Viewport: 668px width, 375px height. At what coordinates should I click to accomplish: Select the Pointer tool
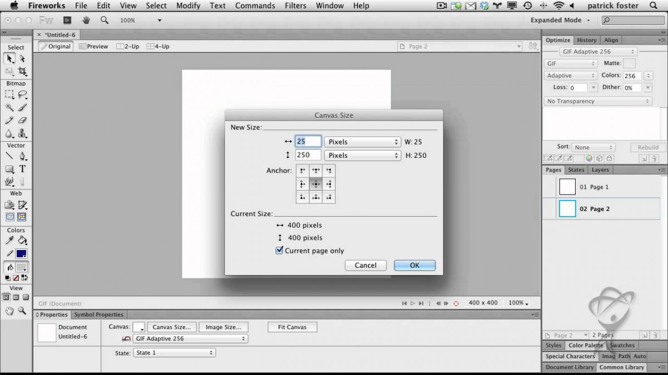10,59
